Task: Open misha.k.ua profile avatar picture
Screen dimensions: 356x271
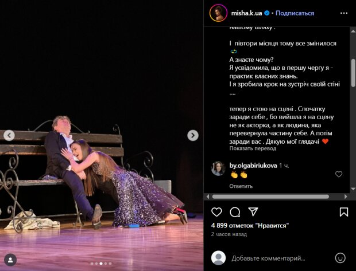Action: (x=218, y=13)
